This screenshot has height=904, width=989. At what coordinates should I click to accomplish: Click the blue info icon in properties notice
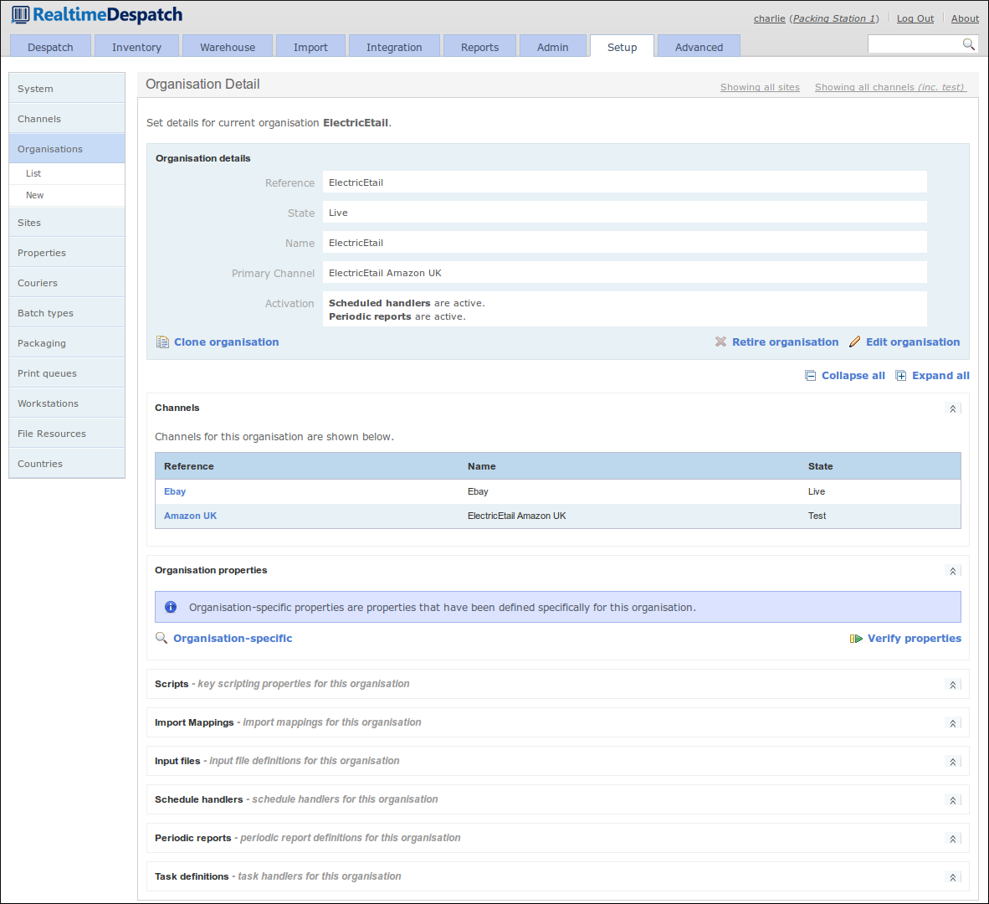171,607
